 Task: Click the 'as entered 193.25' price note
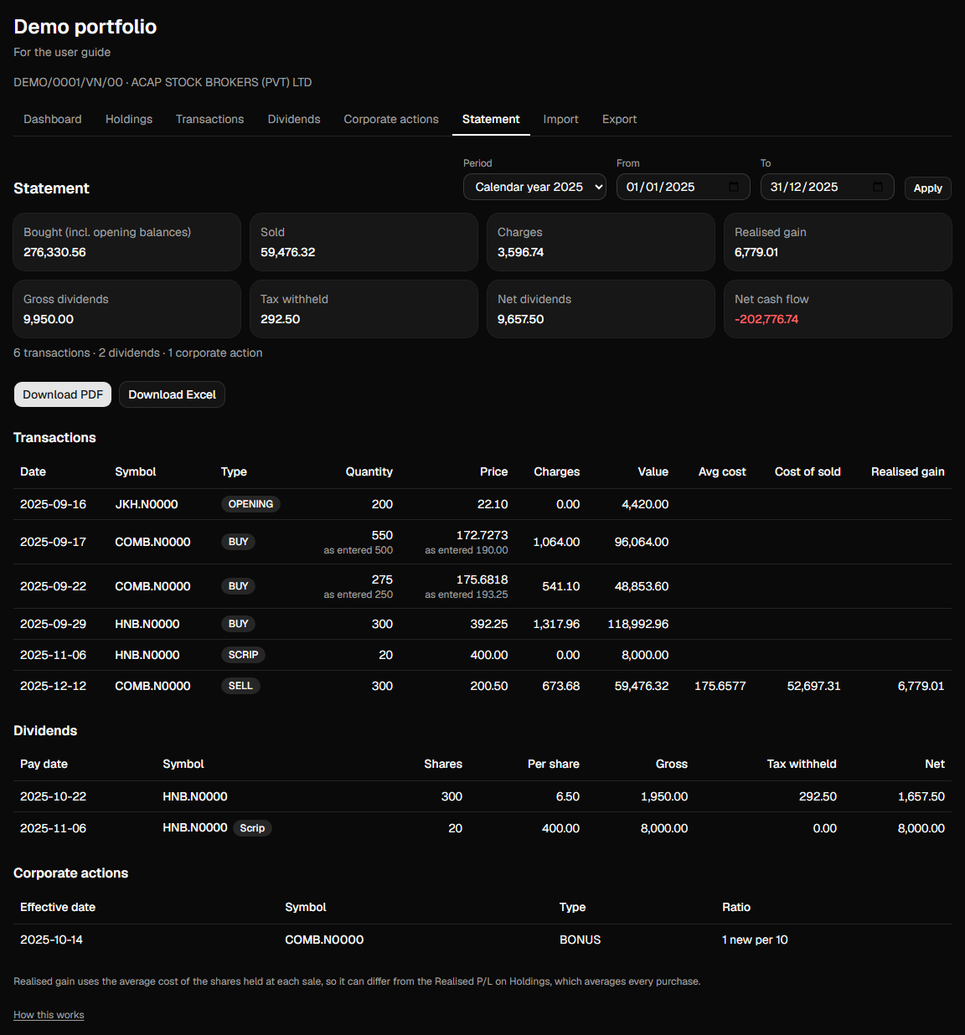click(467, 595)
